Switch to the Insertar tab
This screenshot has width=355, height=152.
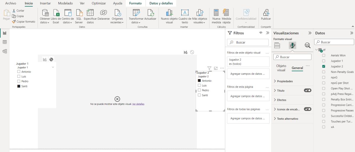tap(45, 3)
